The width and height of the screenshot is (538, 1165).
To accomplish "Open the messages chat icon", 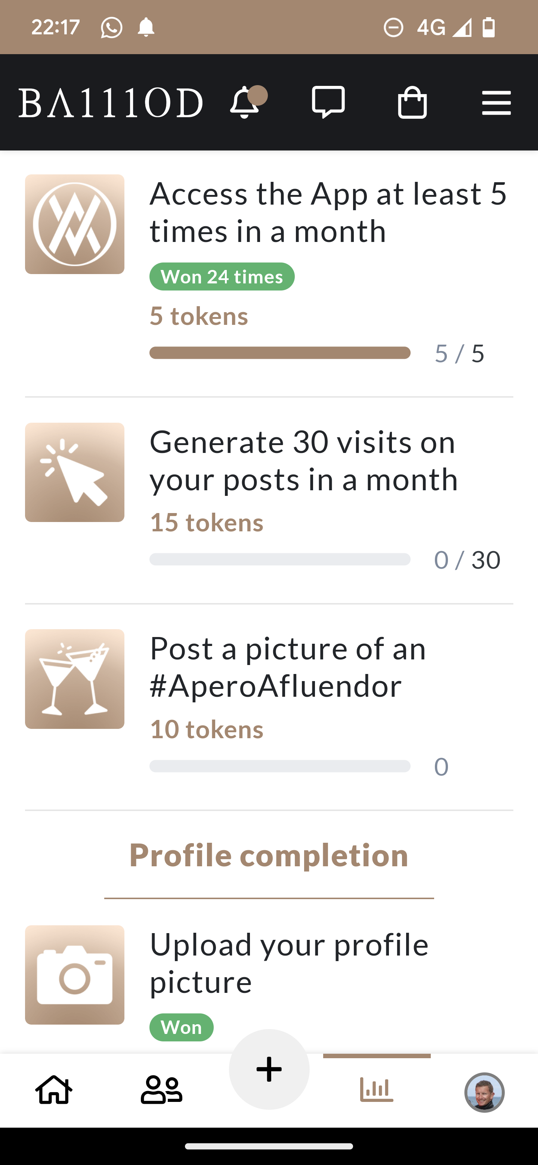I will (x=328, y=103).
